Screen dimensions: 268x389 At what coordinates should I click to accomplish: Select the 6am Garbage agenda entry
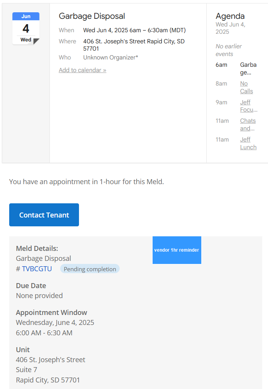tap(248, 68)
